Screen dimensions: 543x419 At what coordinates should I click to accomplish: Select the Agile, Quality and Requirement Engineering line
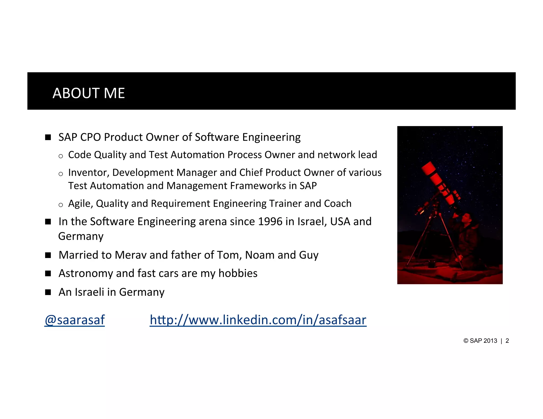(x=209, y=203)
